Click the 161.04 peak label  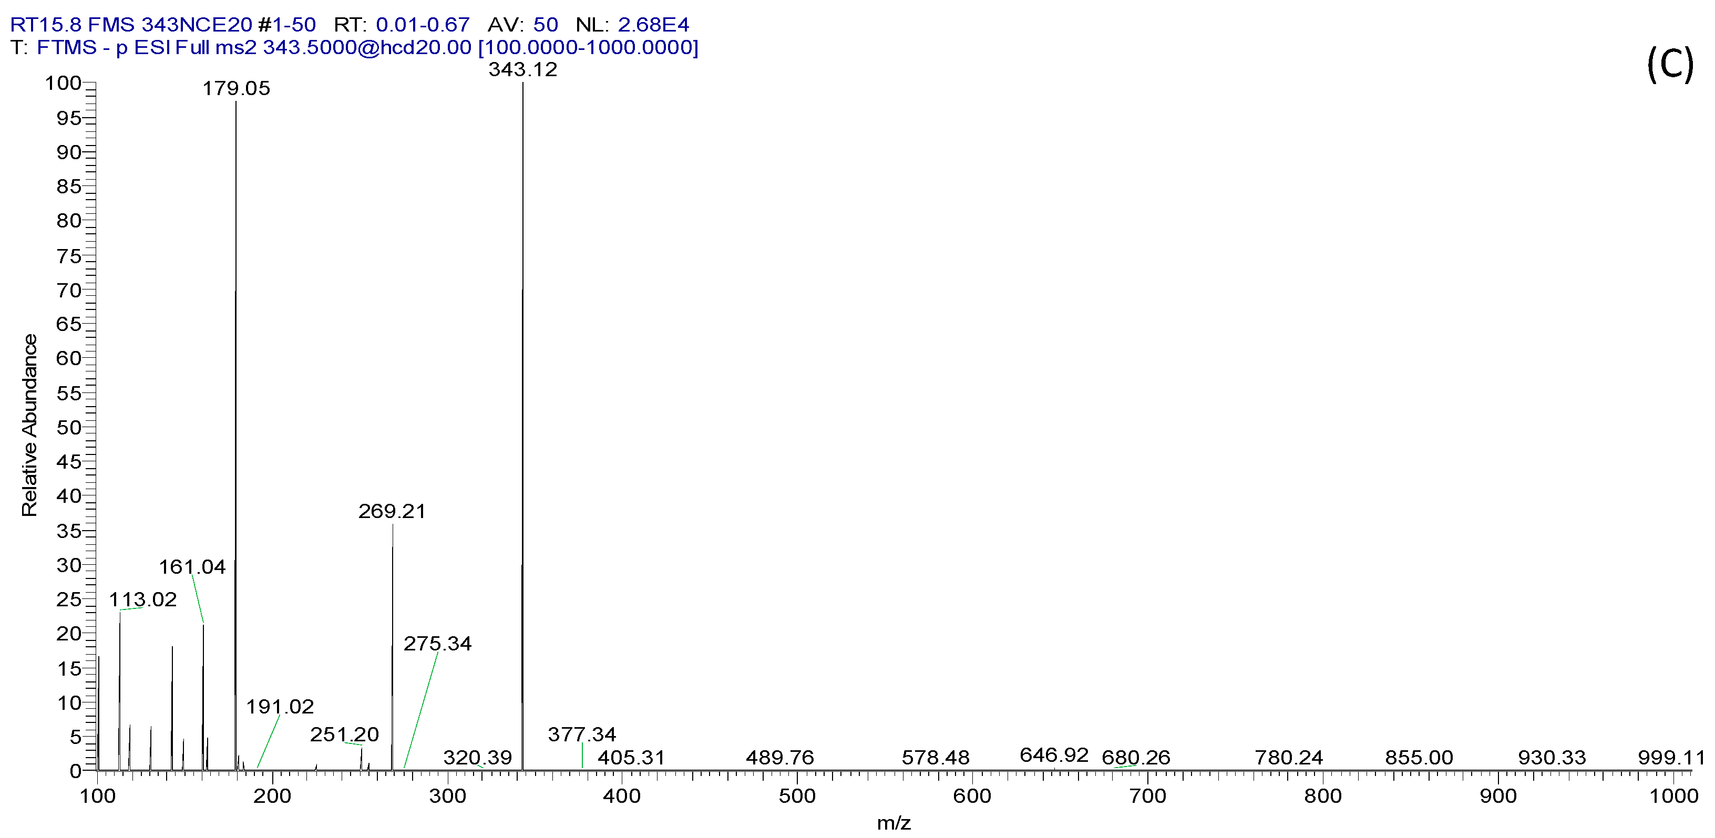pyautogui.click(x=192, y=567)
